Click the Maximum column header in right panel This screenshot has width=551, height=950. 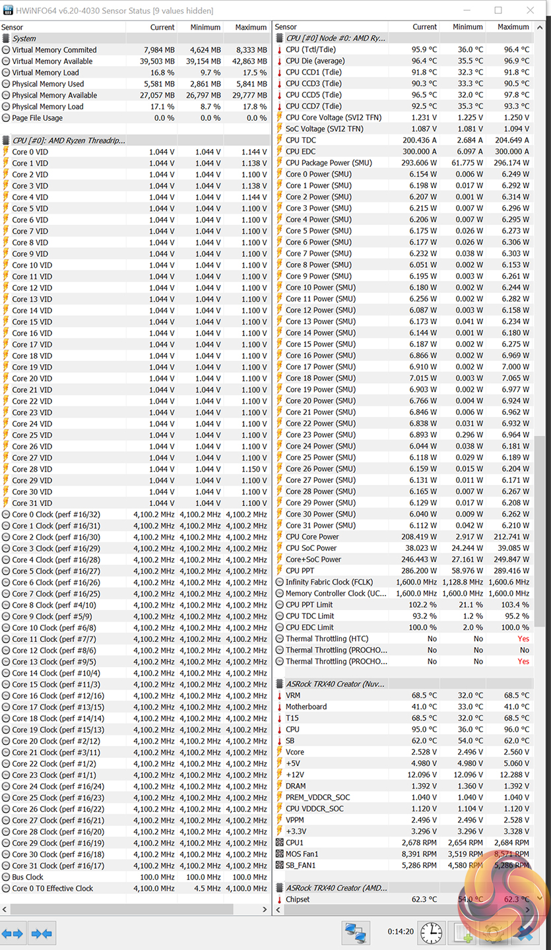pyautogui.click(x=509, y=27)
